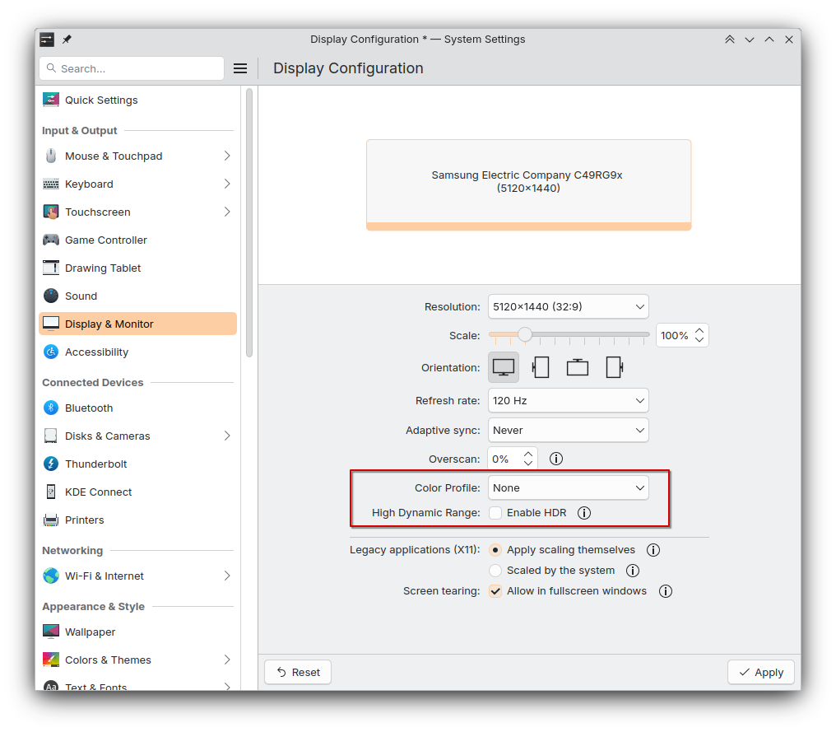
Task: Click the info icon next to Overscan
Action: (555, 459)
